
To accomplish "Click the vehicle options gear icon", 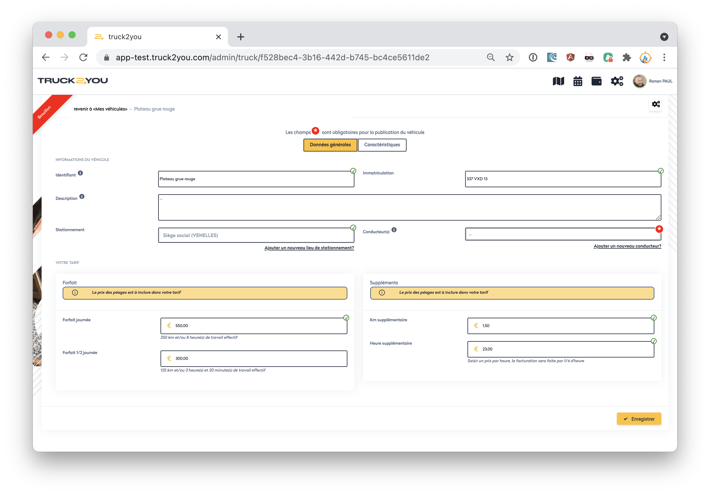I will click(x=656, y=104).
